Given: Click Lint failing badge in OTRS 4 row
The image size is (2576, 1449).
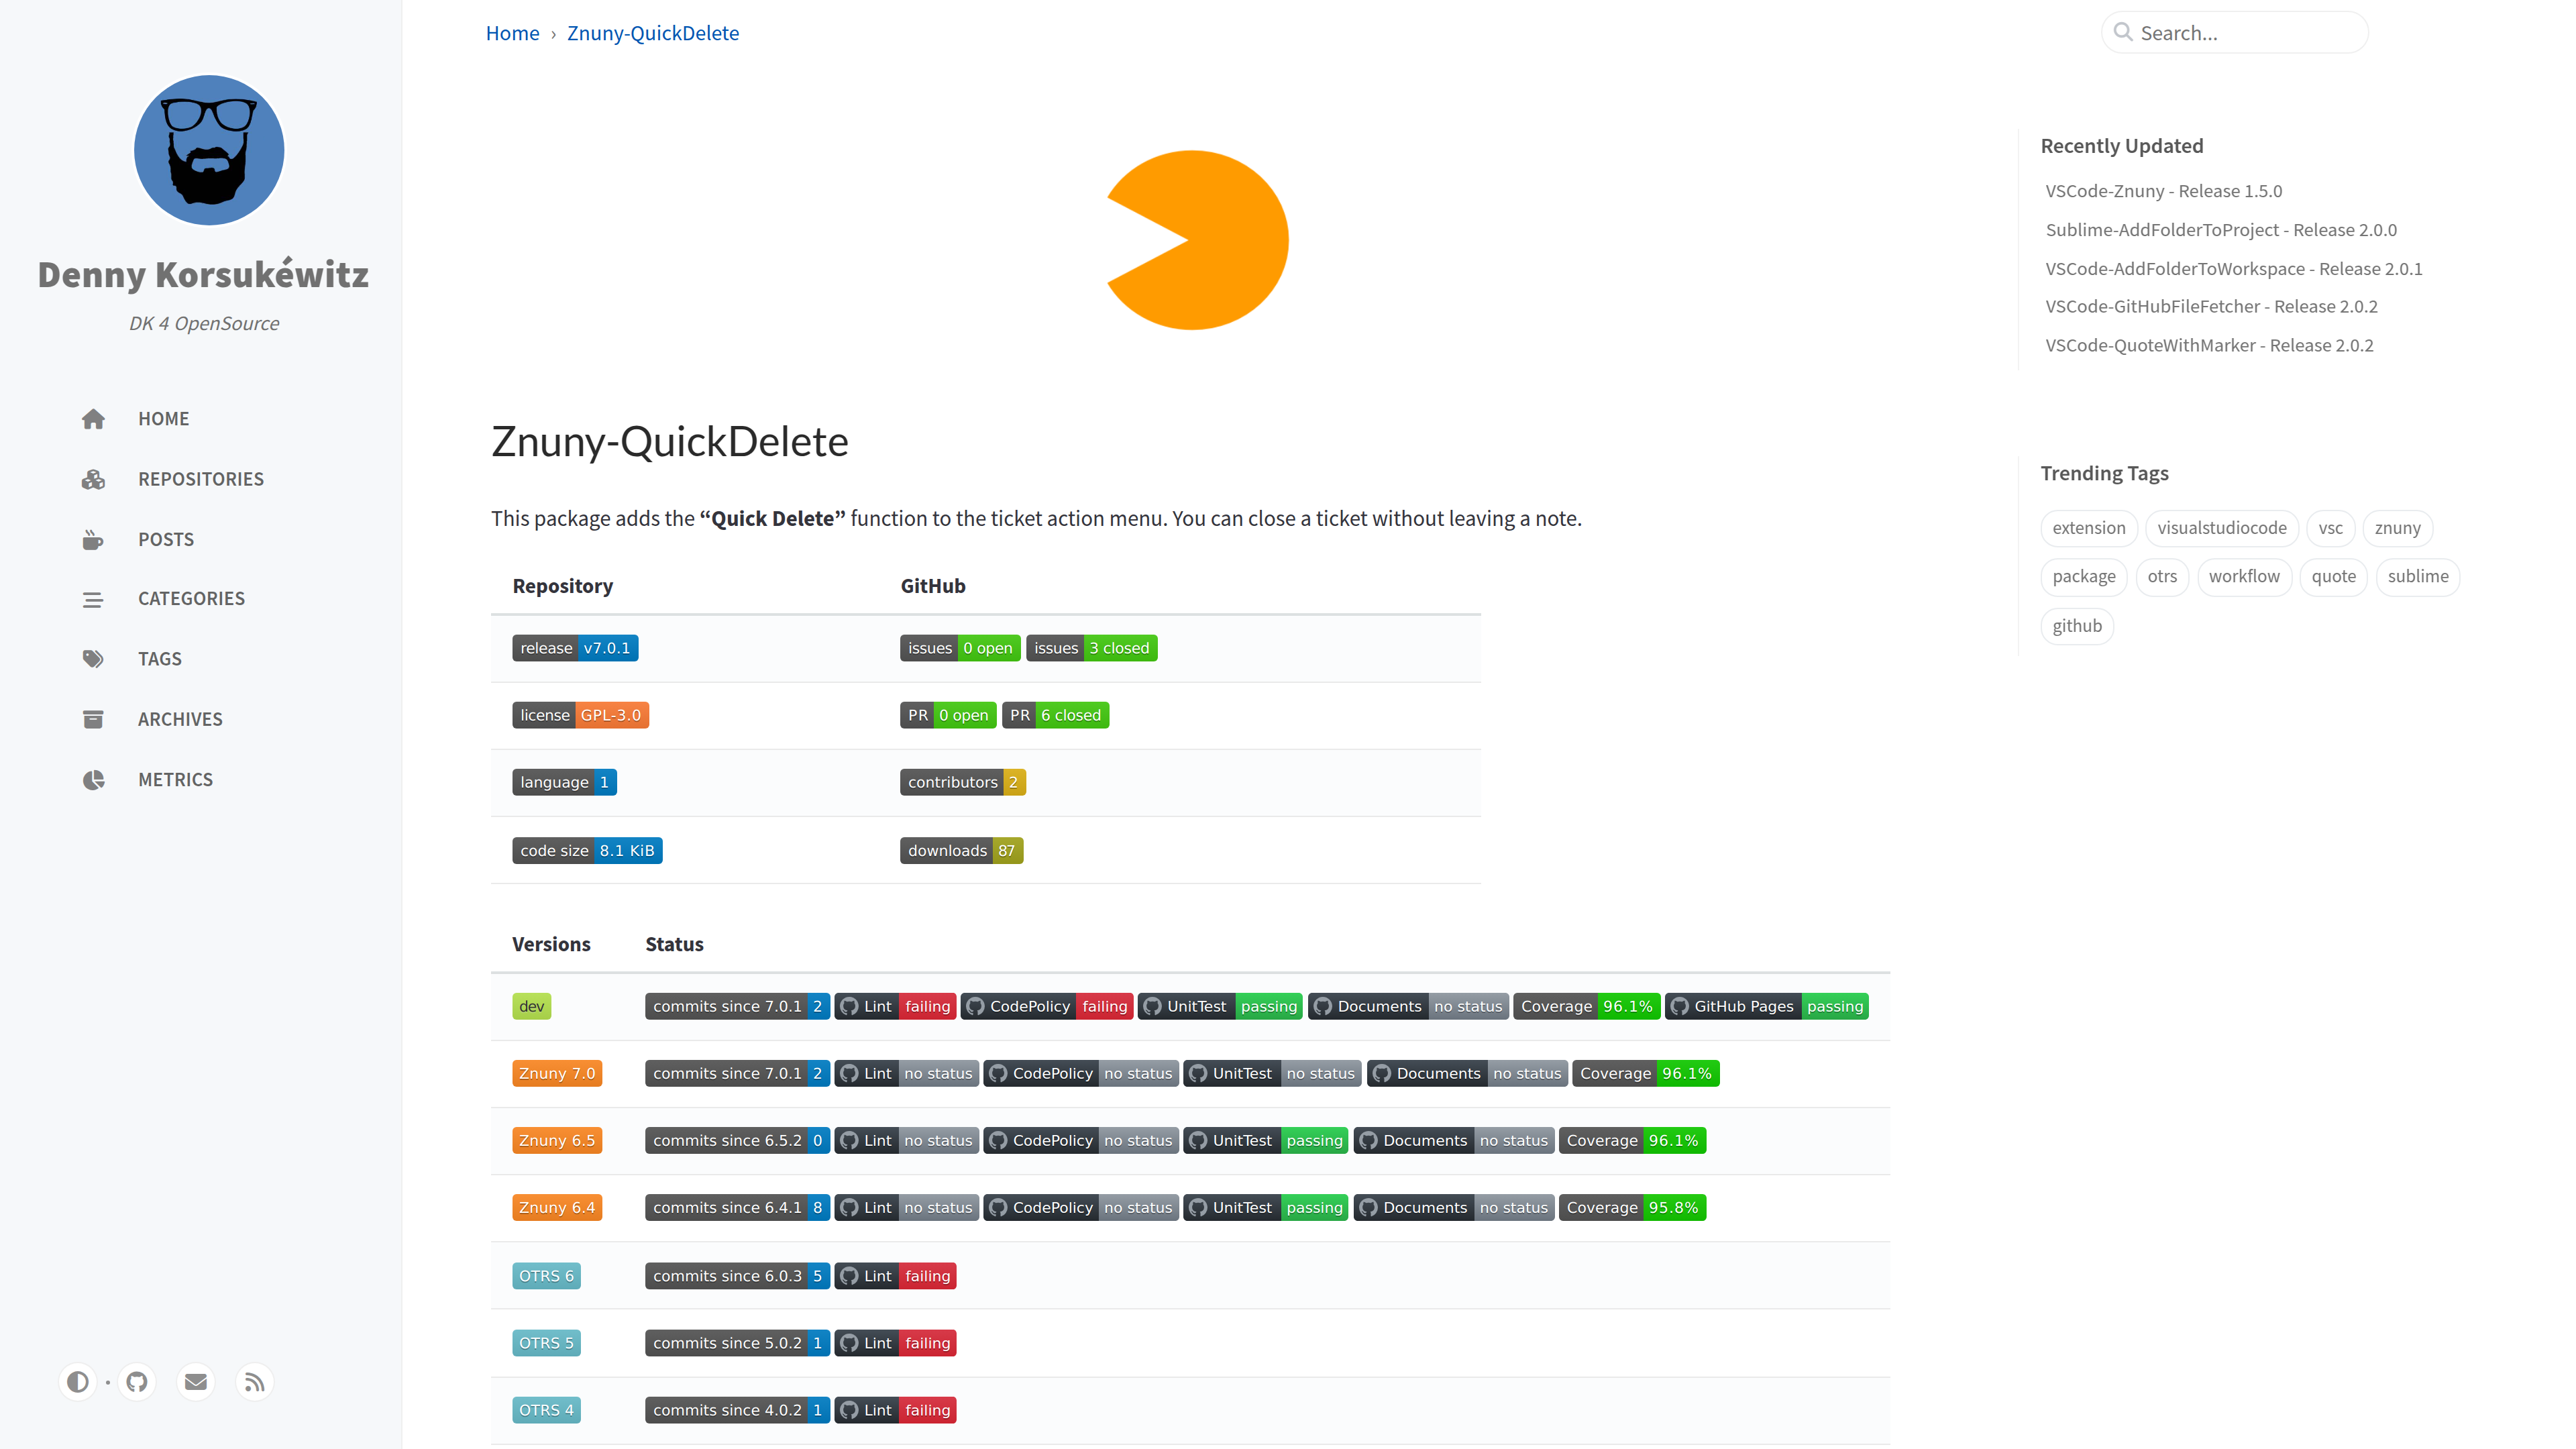Looking at the screenshot, I should tap(895, 1410).
